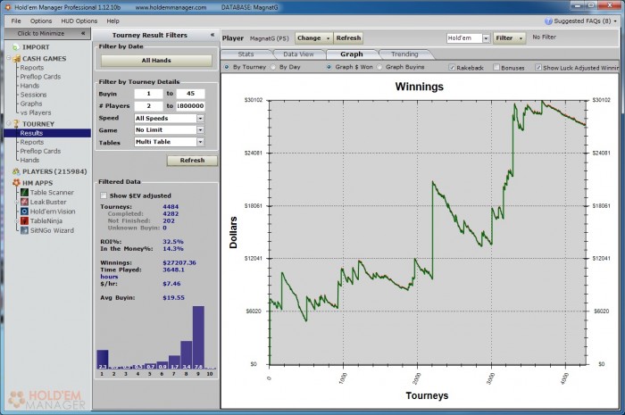Viewport: 625px width, 415px height.
Task: Open the Game dropdown showing No Limit
Action: coord(201,129)
